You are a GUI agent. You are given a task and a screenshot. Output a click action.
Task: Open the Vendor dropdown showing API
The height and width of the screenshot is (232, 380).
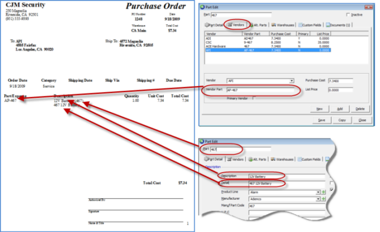point(292,81)
